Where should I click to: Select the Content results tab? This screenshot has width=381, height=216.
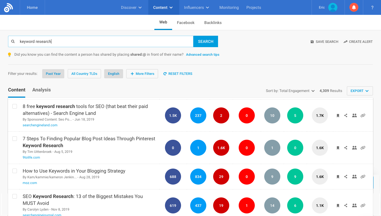[x=17, y=90]
